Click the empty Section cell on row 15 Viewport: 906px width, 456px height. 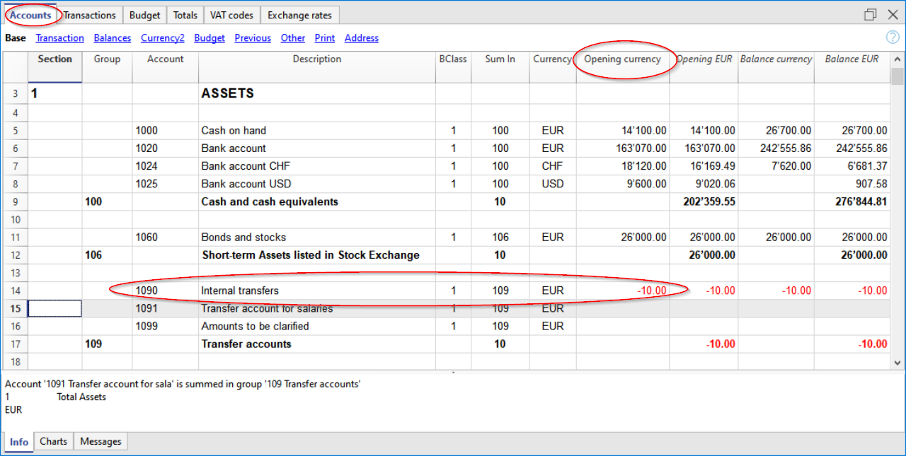pyautogui.click(x=54, y=308)
